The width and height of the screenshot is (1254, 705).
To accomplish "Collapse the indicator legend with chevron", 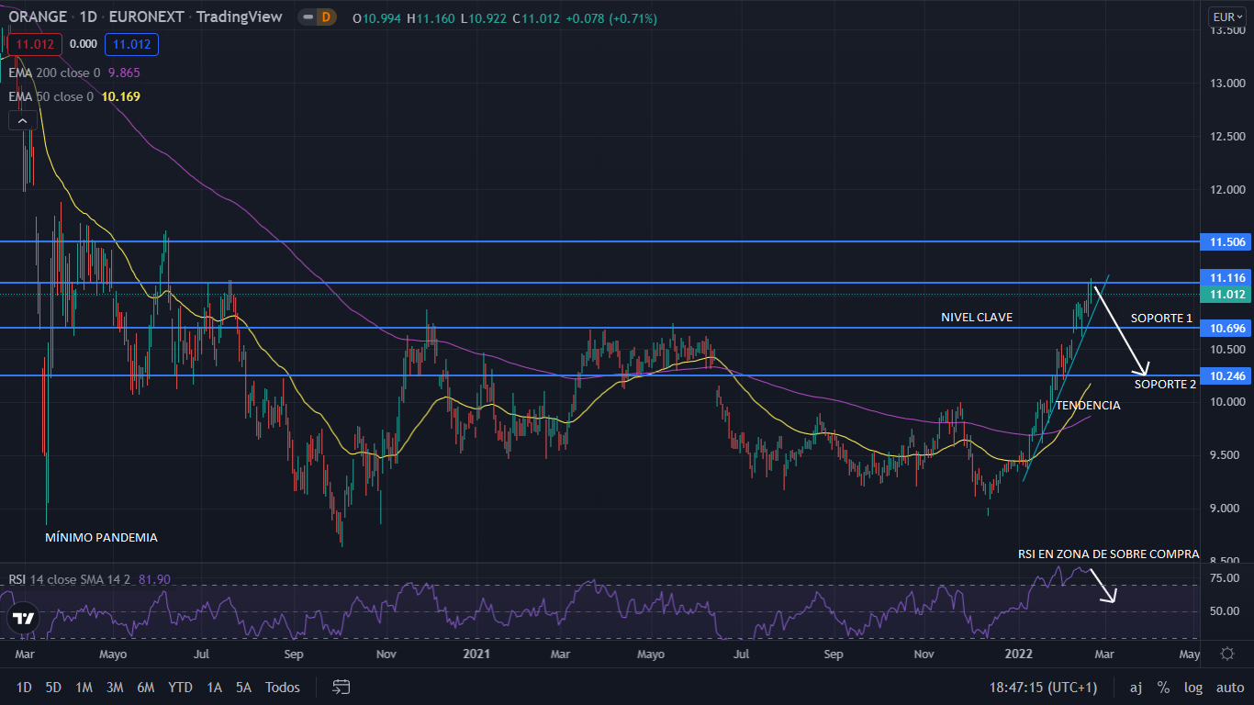I will point(23,120).
